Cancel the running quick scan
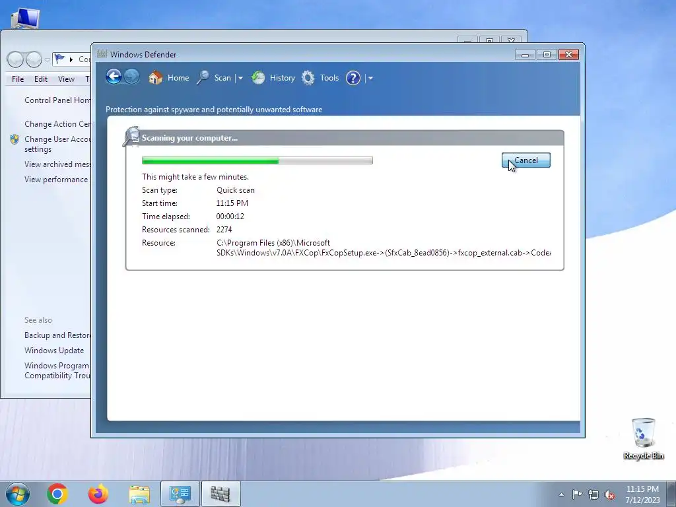The height and width of the screenshot is (507, 676). pos(526,160)
